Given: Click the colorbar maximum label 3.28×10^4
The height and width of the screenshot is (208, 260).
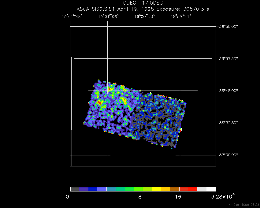Looking at the screenshot, I should coord(223,196).
